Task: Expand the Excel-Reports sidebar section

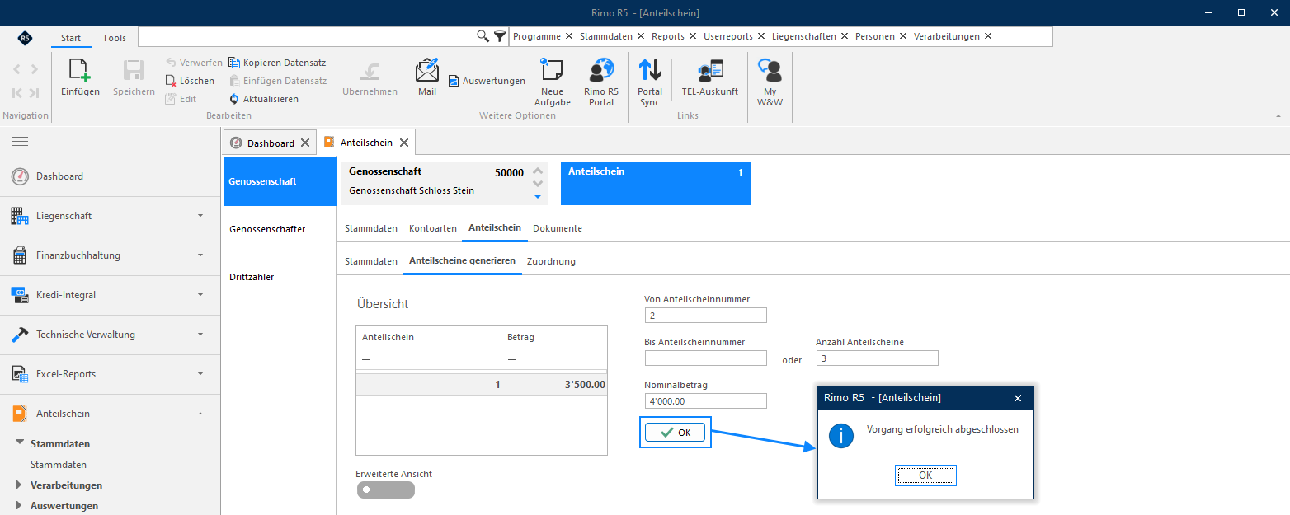Action: (x=111, y=374)
